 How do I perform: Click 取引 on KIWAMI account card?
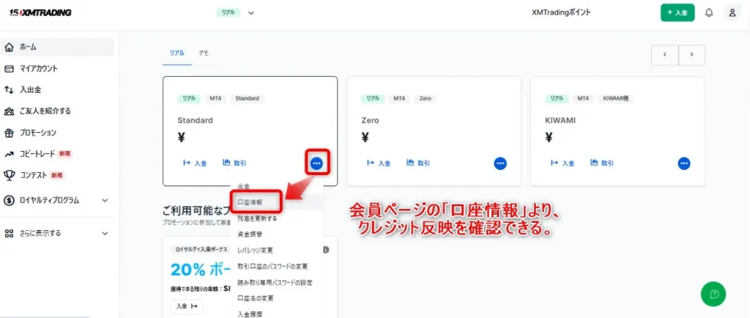602,163
